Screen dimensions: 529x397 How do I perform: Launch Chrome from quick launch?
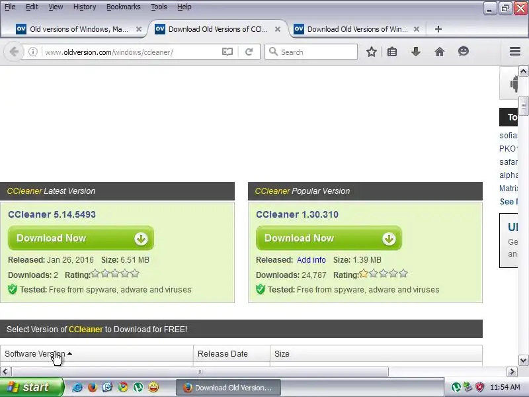[x=123, y=387]
